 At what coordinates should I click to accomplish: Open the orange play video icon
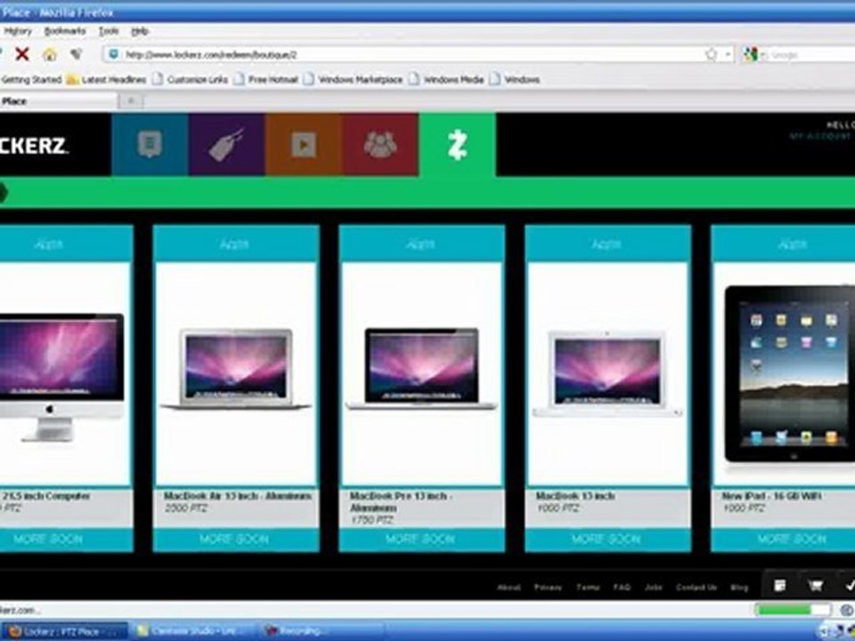304,144
